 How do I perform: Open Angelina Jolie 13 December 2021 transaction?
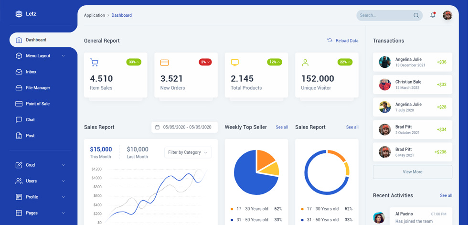[x=413, y=62]
